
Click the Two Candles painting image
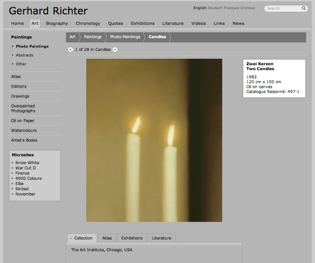(154, 140)
